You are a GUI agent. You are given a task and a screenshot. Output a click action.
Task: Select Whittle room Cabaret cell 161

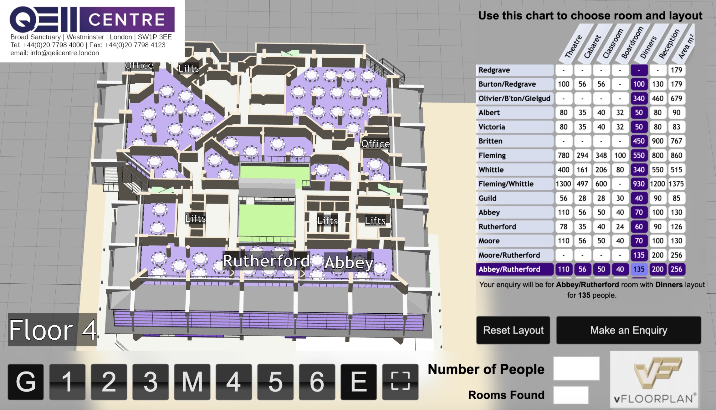tap(582, 170)
